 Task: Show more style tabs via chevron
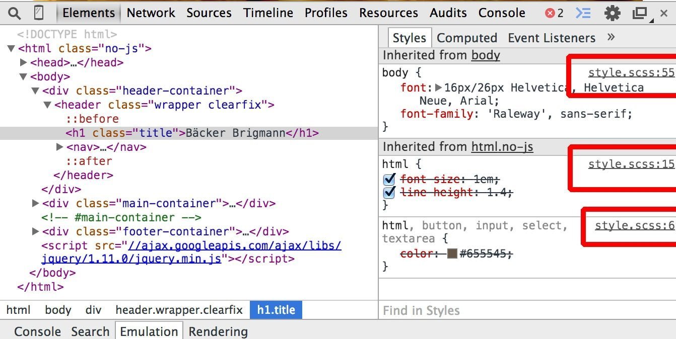click(611, 37)
